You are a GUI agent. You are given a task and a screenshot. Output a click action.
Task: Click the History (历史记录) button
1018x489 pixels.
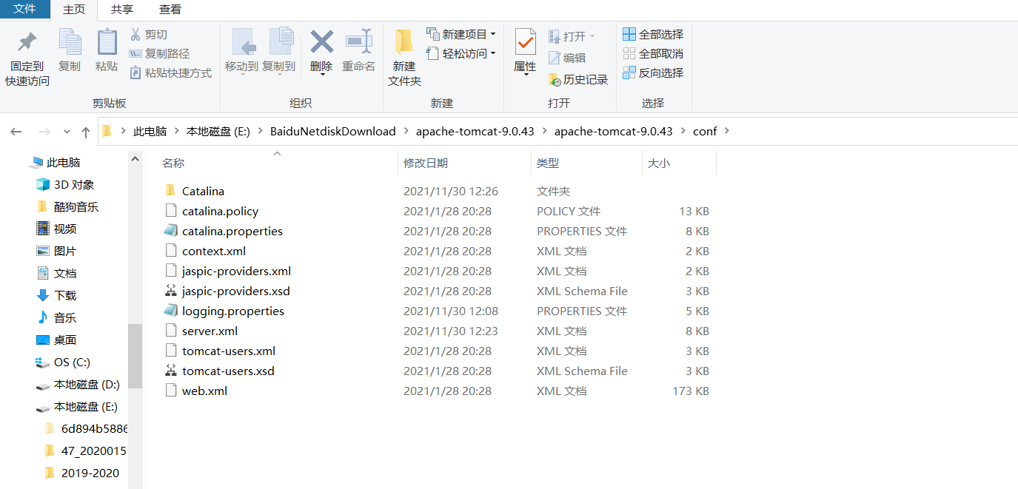(x=578, y=79)
